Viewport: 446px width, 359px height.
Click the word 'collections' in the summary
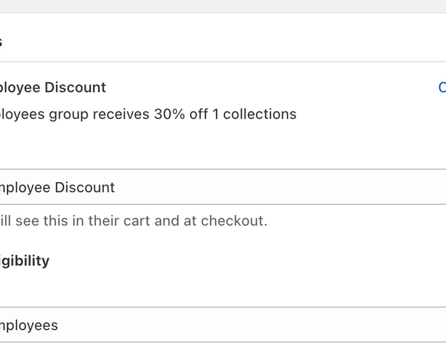(260, 114)
